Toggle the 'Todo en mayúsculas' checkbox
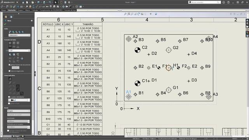249x140 pixels. tap(9, 71)
